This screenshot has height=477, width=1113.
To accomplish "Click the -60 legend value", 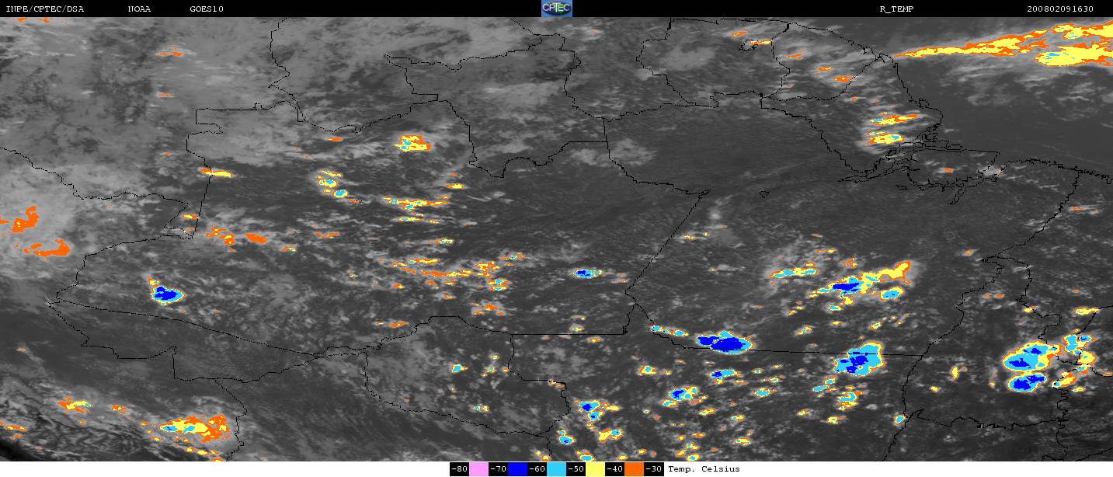I will click(x=537, y=469).
